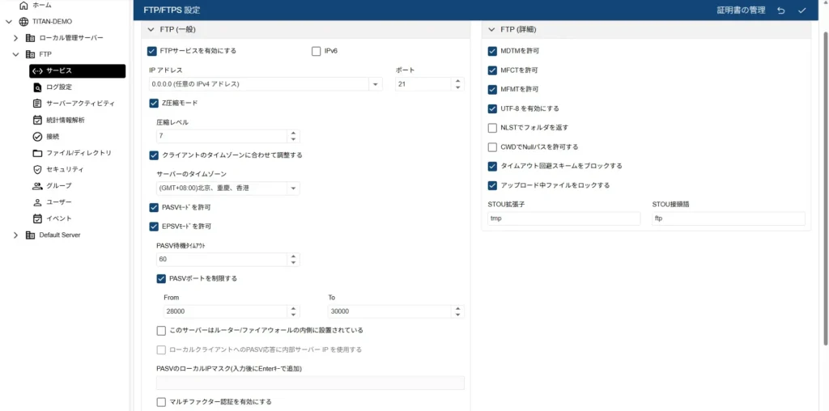
Task: Click 証明書の管理 link
Action: point(742,11)
